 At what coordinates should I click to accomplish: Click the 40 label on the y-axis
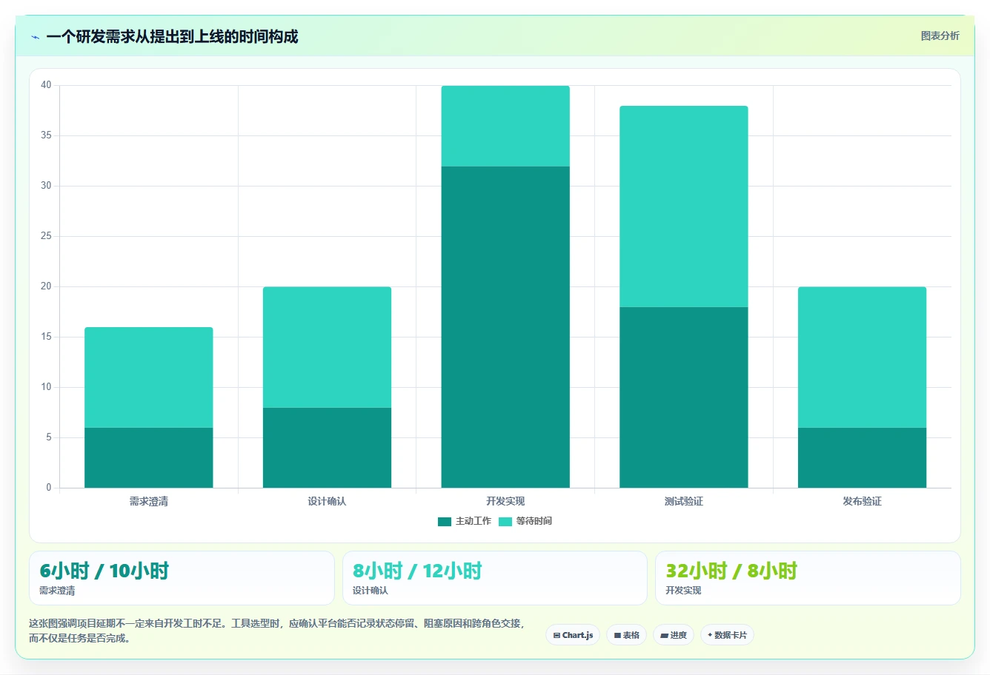[46, 85]
